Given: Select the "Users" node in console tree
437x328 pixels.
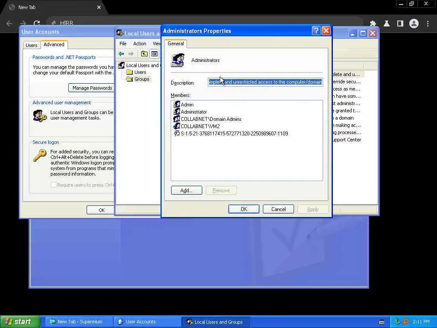Looking at the screenshot, I should pyautogui.click(x=140, y=72).
